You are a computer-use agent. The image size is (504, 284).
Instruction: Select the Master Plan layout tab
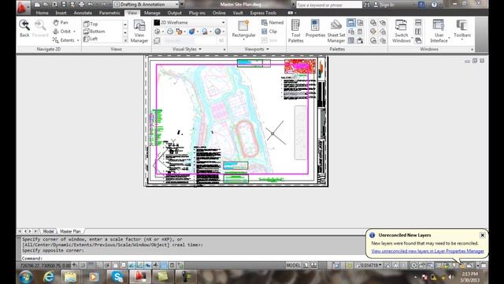70,231
